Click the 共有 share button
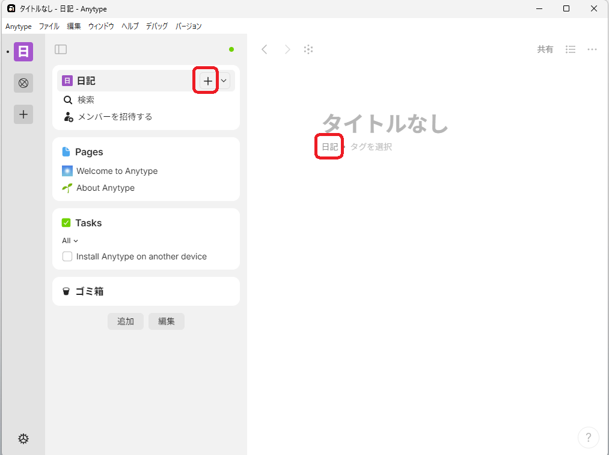The height and width of the screenshot is (455, 609). click(545, 49)
